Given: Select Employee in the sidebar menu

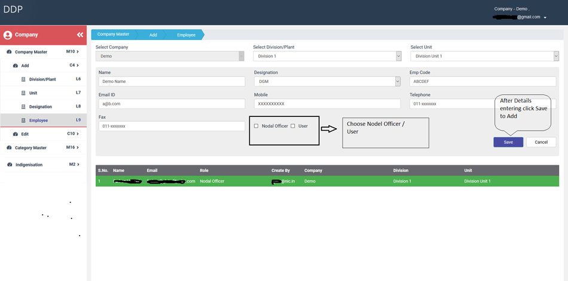Looking at the screenshot, I should click(x=38, y=121).
